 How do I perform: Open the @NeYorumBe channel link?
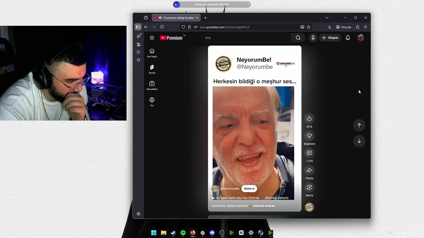click(x=230, y=189)
